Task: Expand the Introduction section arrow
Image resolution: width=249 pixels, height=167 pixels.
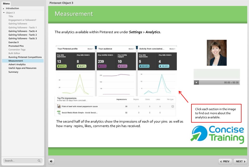Action: [3, 8]
